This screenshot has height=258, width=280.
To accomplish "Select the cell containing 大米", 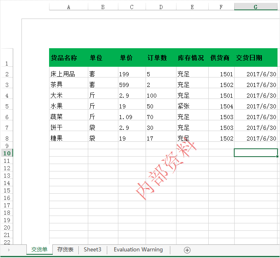I will click(x=68, y=94).
